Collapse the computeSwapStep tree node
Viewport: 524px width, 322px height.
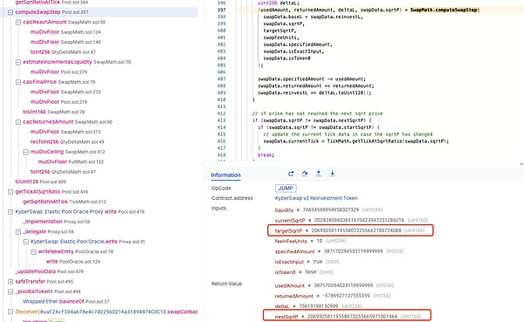tap(10, 12)
